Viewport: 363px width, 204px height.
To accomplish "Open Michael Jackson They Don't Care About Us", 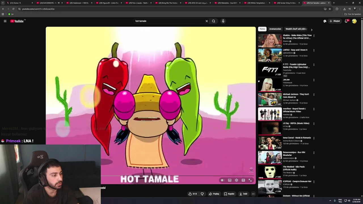I will click(x=296, y=95).
